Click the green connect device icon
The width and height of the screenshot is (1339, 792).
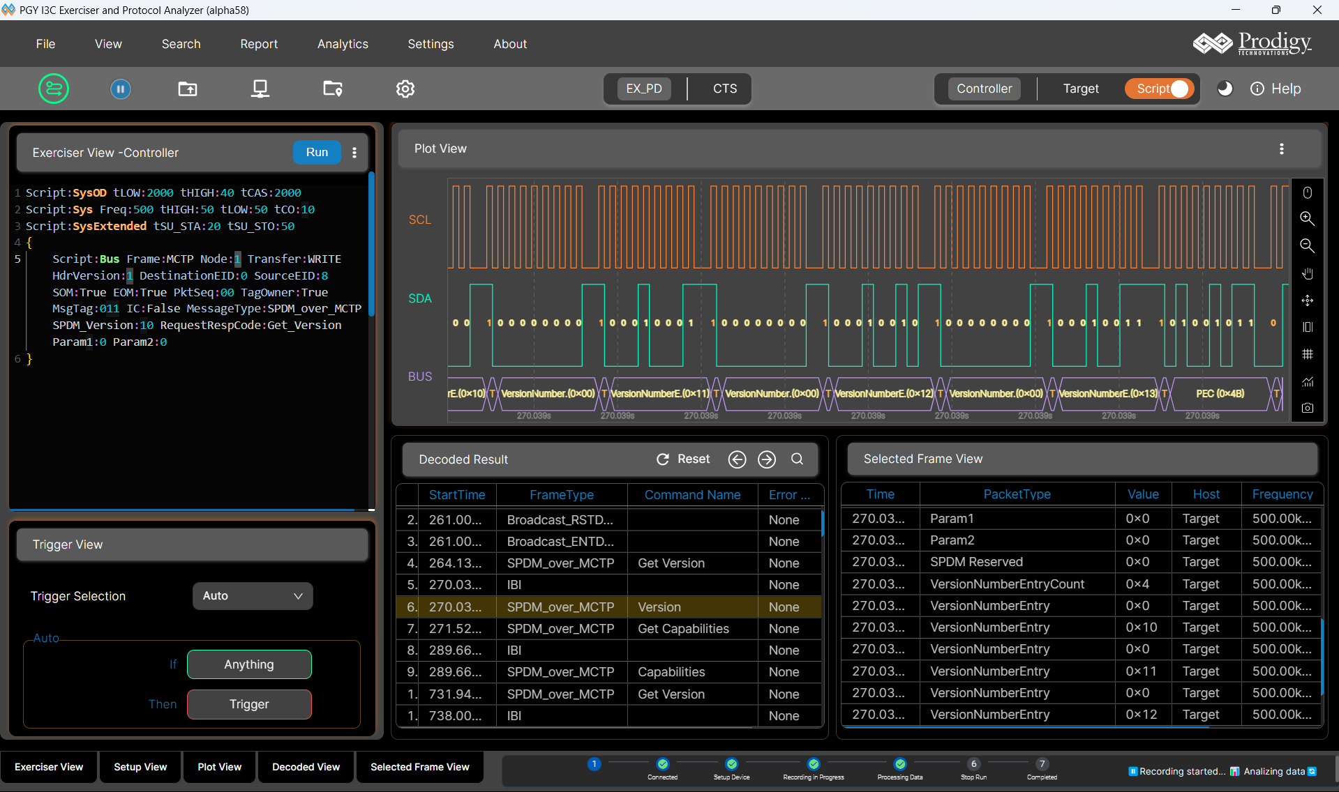click(54, 89)
